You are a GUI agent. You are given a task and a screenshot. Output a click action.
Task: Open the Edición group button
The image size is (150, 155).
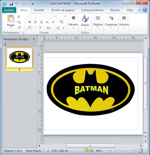click(x=124, y=21)
